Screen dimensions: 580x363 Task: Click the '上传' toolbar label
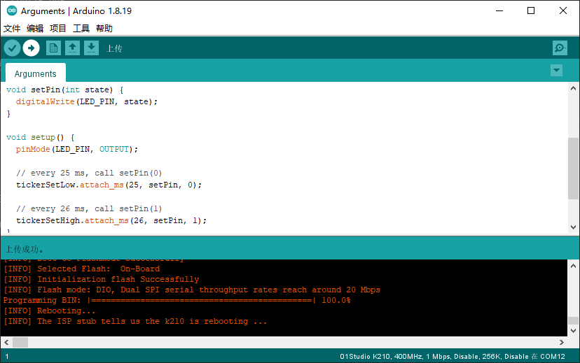[x=114, y=48]
